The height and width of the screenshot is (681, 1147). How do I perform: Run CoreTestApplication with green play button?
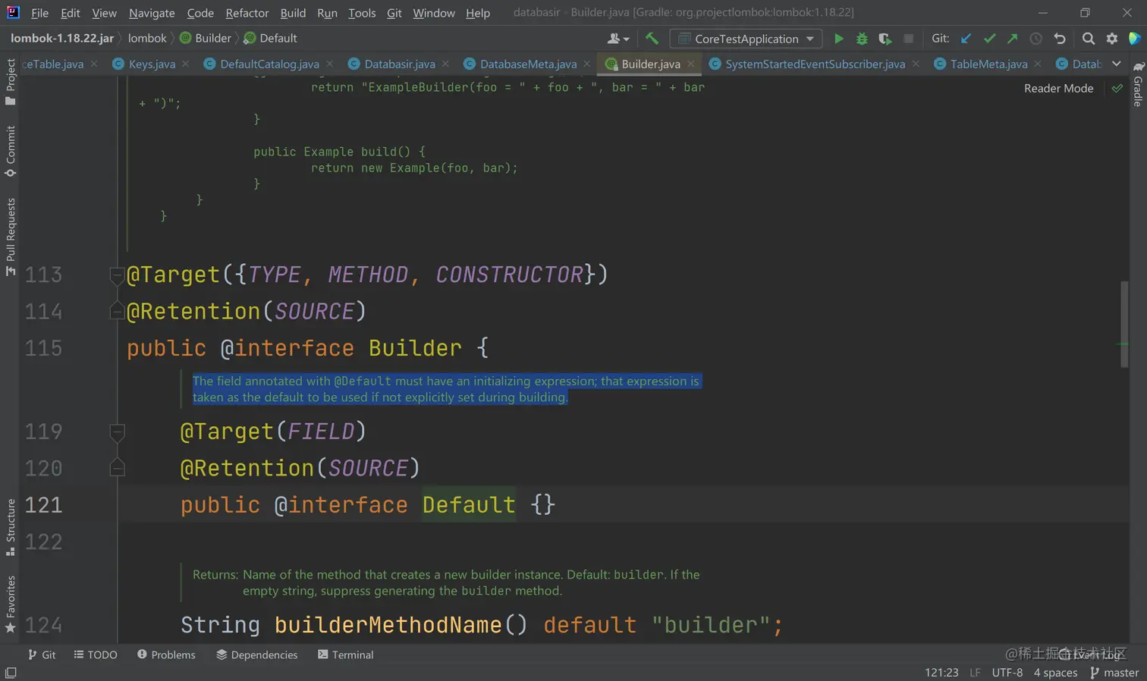point(838,39)
